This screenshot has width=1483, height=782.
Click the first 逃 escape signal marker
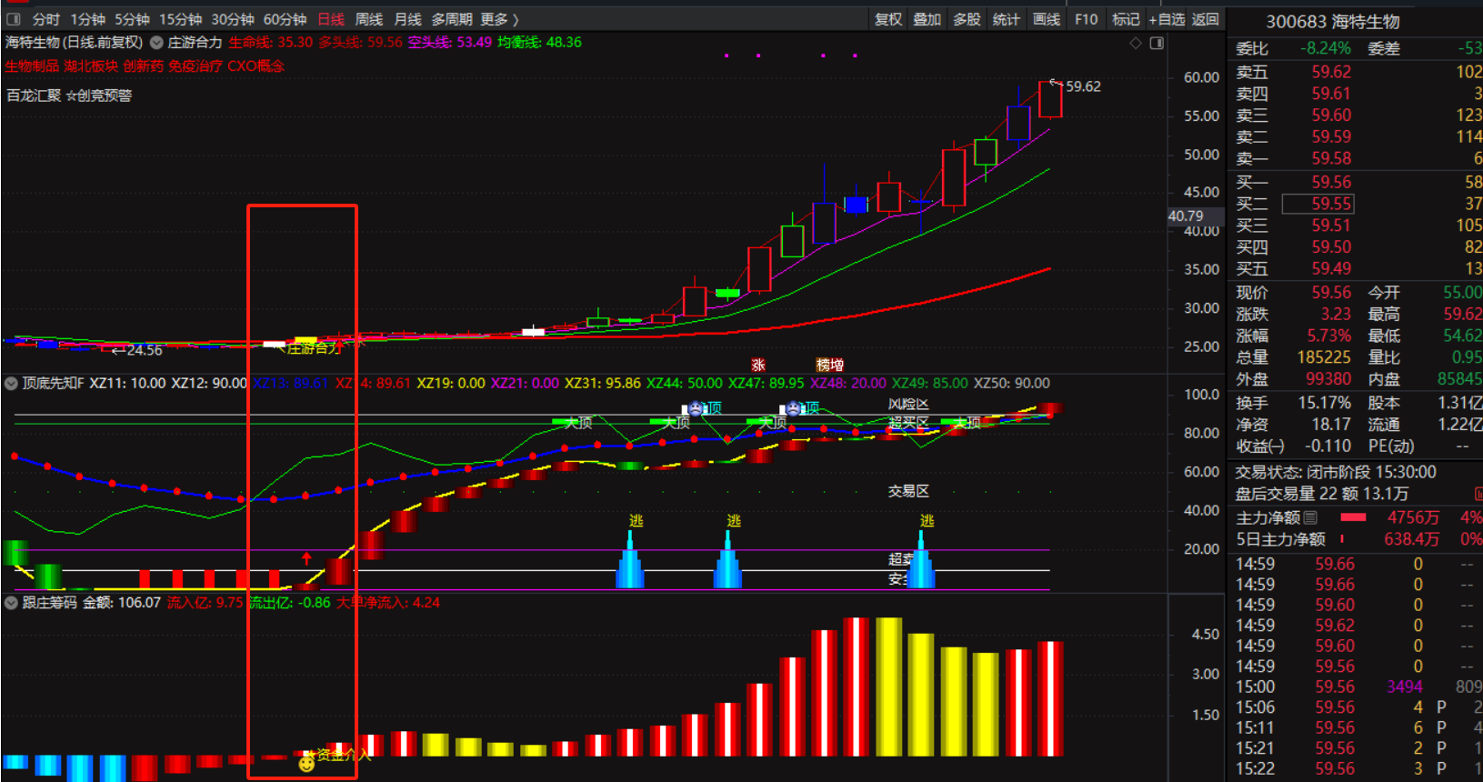(636, 521)
